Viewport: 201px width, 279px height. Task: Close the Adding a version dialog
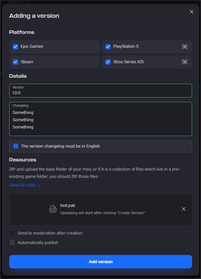[192, 12]
